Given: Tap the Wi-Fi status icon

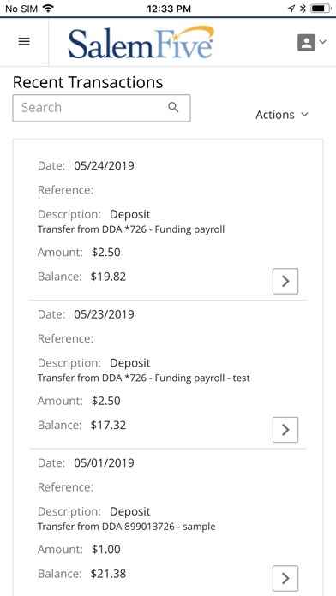Looking at the screenshot, I should 48,8.
